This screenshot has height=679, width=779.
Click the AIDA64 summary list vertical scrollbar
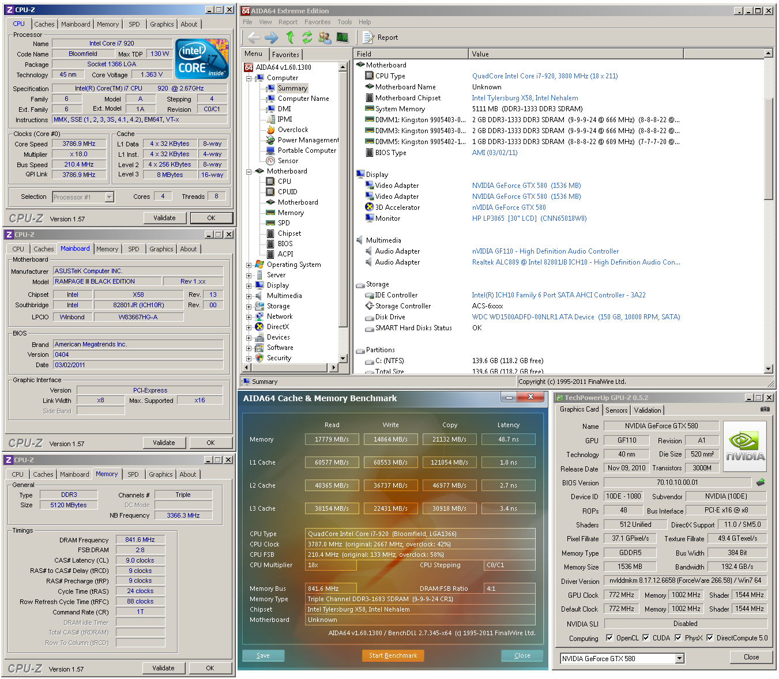768,211
